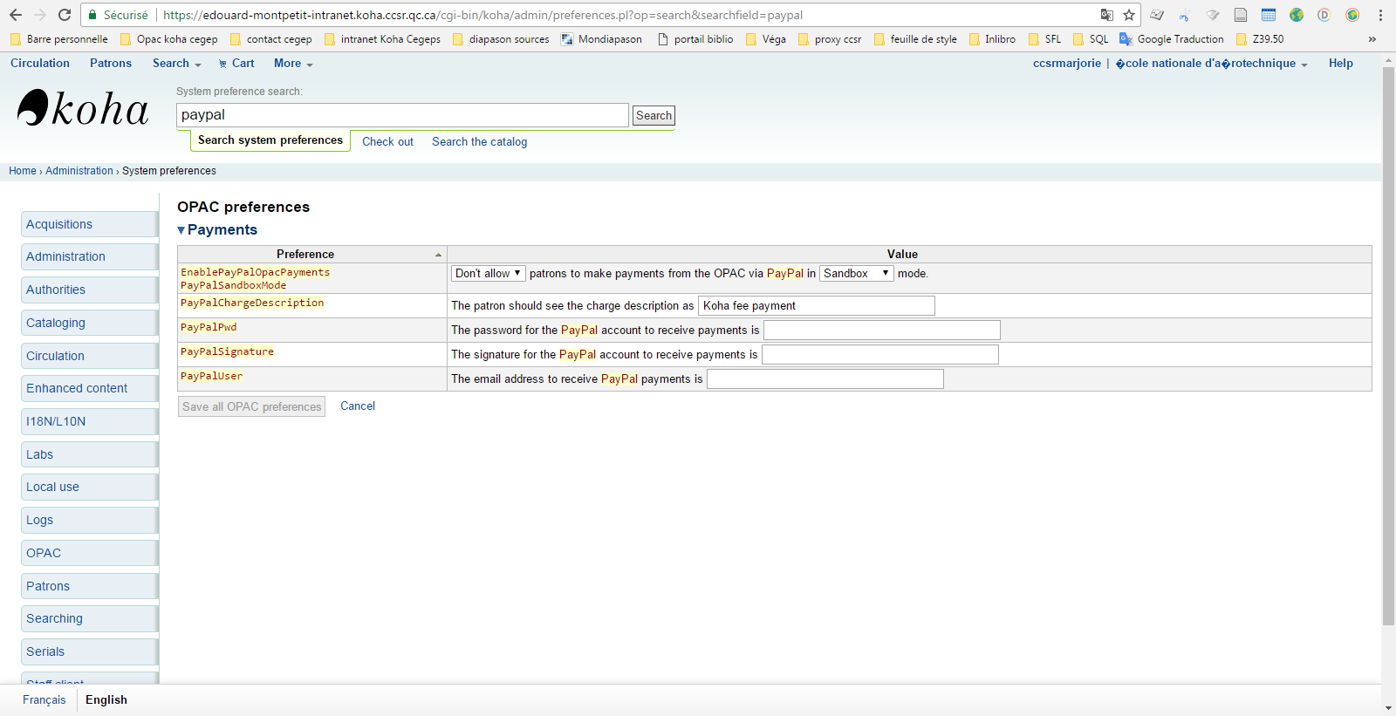Image resolution: width=1396 pixels, height=716 pixels.
Task: Open the Sandbox mode dropdown
Action: [856, 273]
